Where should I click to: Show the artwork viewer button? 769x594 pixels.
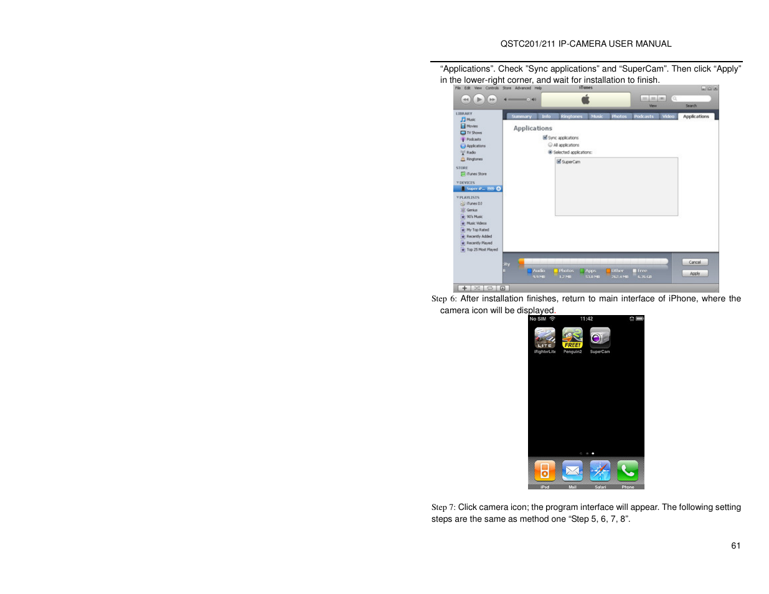tap(503, 288)
